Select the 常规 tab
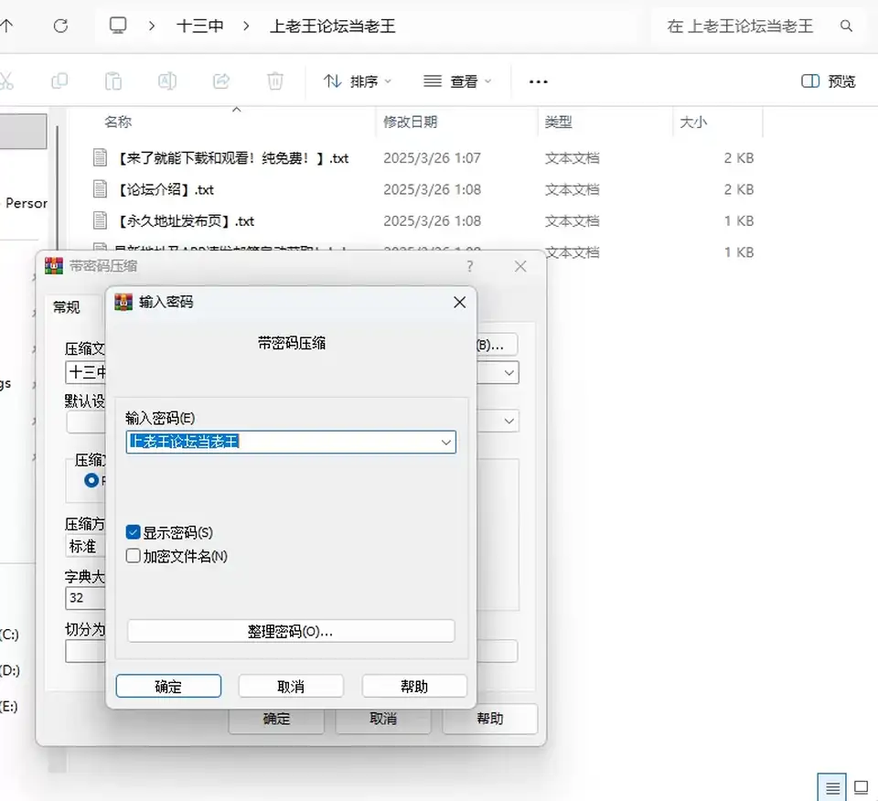 coord(67,306)
